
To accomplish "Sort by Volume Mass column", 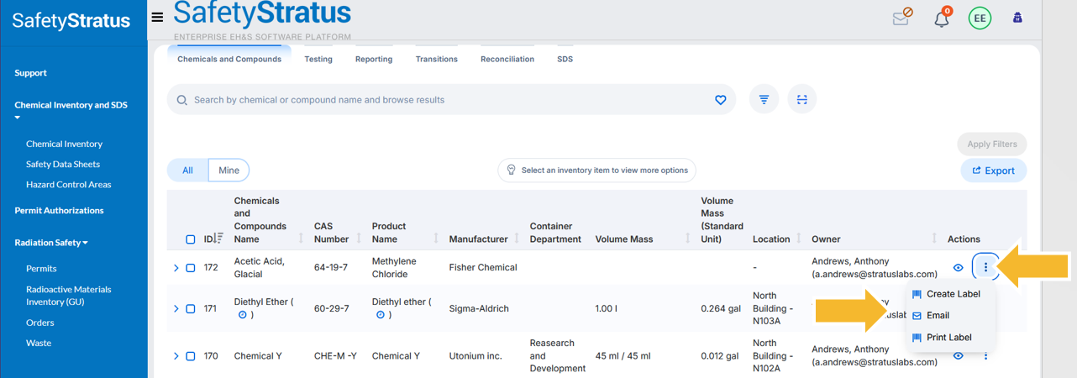I will coord(688,239).
